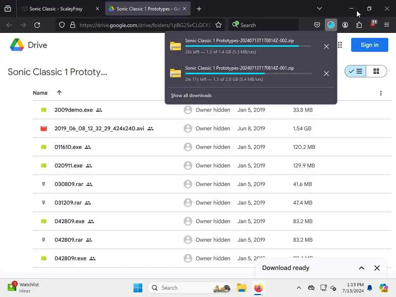
Task: Open a new browser tab
Action: [x=199, y=9]
